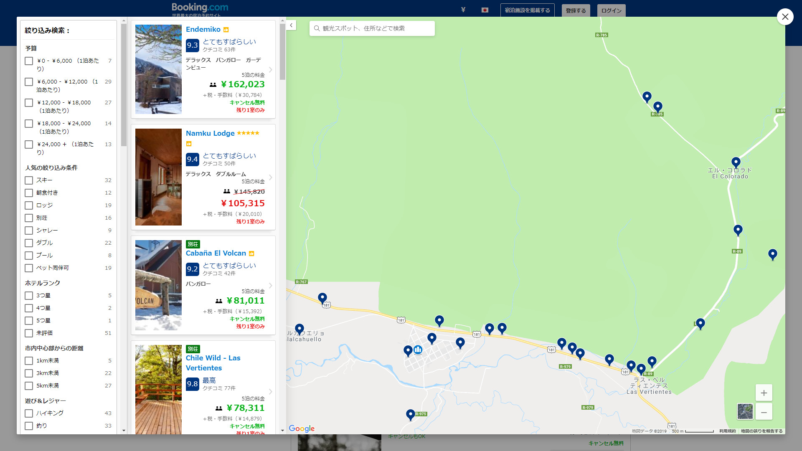Collapse the hotel list panel arrow
Image resolution: width=802 pixels, height=451 pixels.
click(x=291, y=25)
